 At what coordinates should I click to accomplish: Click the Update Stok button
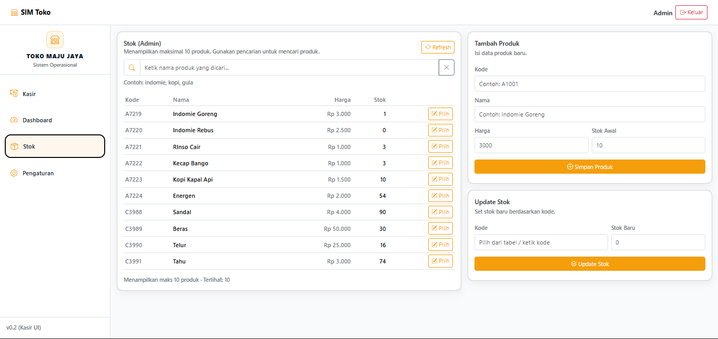click(590, 264)
